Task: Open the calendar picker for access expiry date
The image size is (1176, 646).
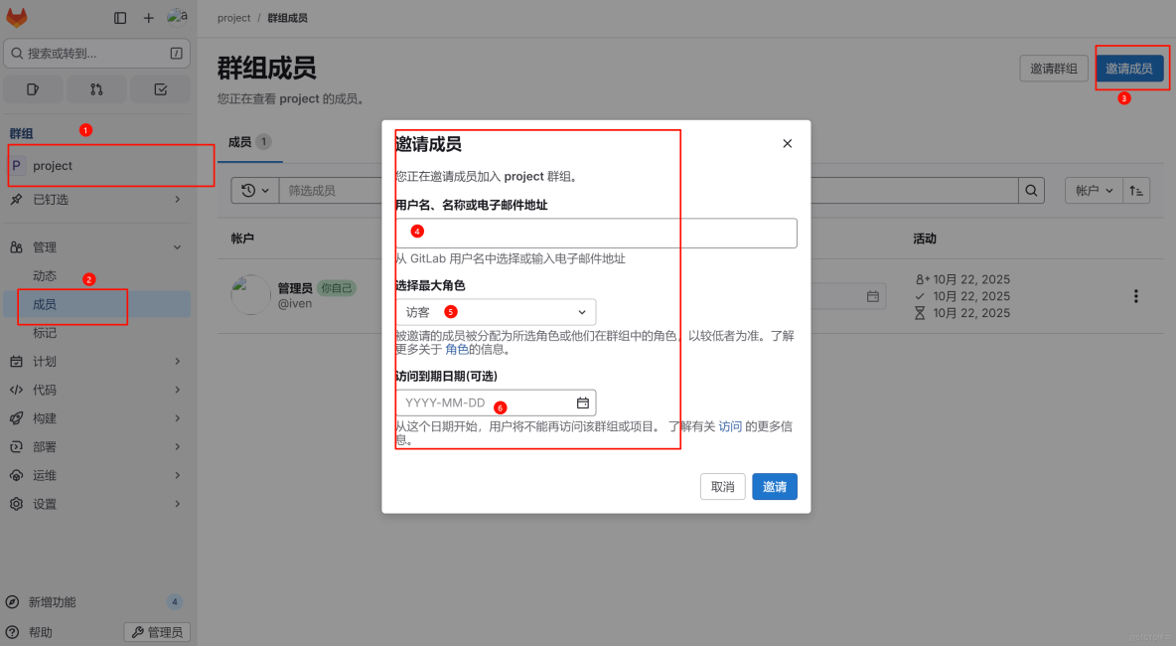Action: click(x=581, y=403)
